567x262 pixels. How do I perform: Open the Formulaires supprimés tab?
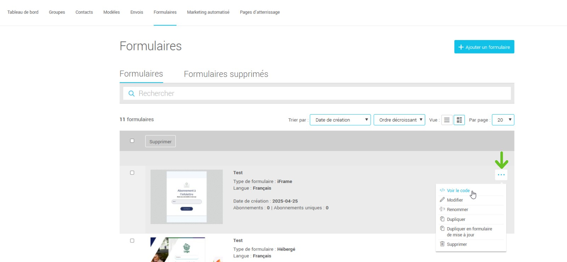(226, 74)
